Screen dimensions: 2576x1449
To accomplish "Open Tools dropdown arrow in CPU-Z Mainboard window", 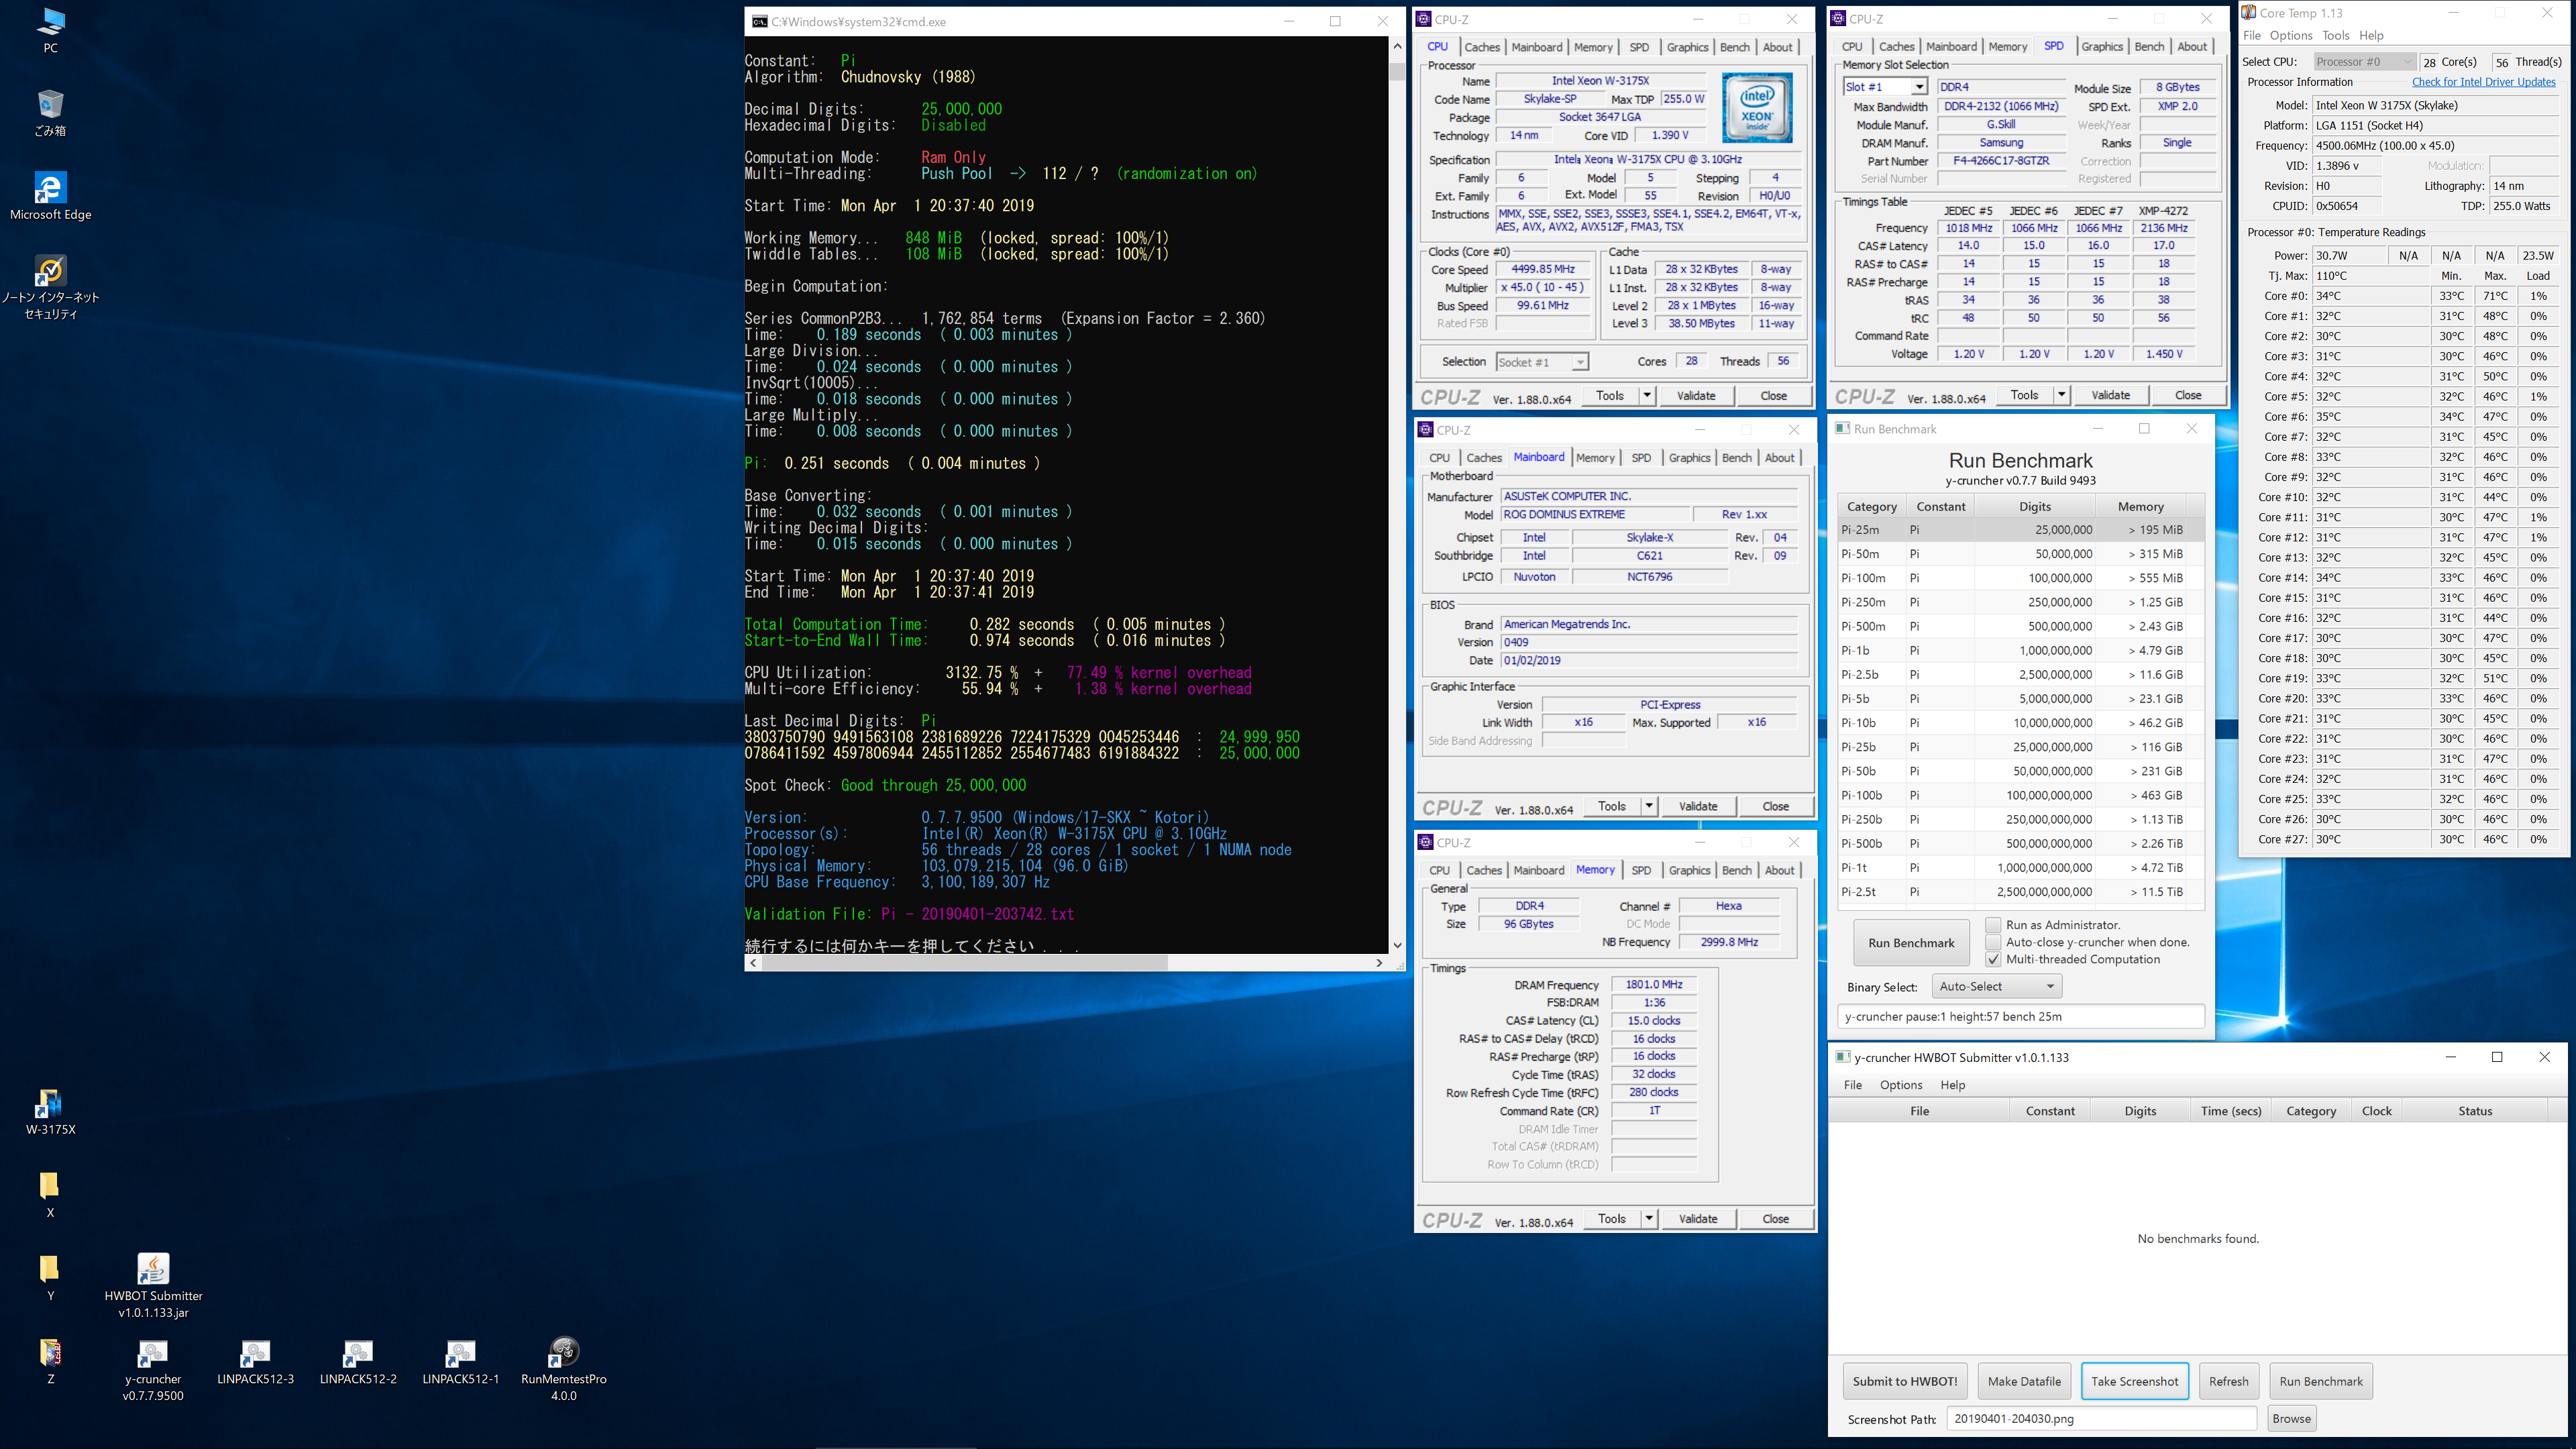I will click(x=1648, y=806).
